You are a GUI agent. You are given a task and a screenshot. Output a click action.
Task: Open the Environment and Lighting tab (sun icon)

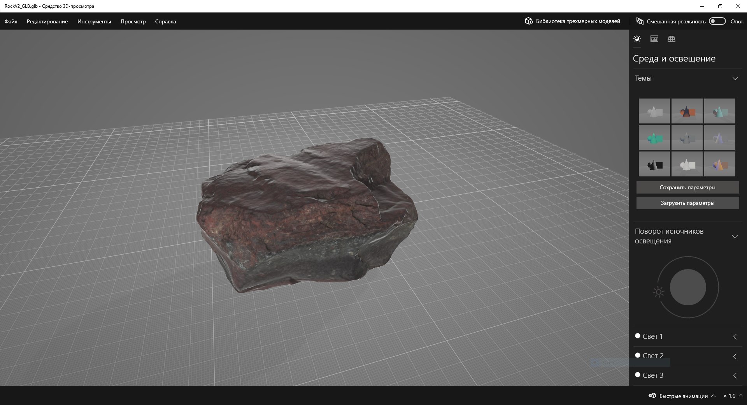[x=637, y=39]
